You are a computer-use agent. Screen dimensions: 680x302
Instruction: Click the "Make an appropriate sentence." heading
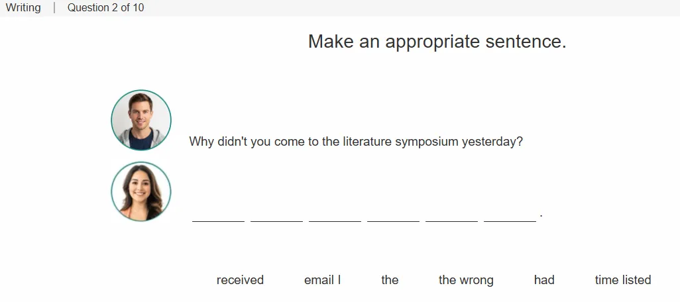point(437,42)
